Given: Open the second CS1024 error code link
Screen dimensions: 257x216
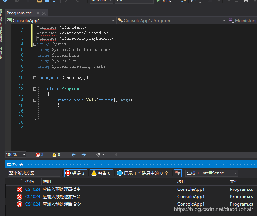Looking at the screenshot, I should [x=33, y=197].
